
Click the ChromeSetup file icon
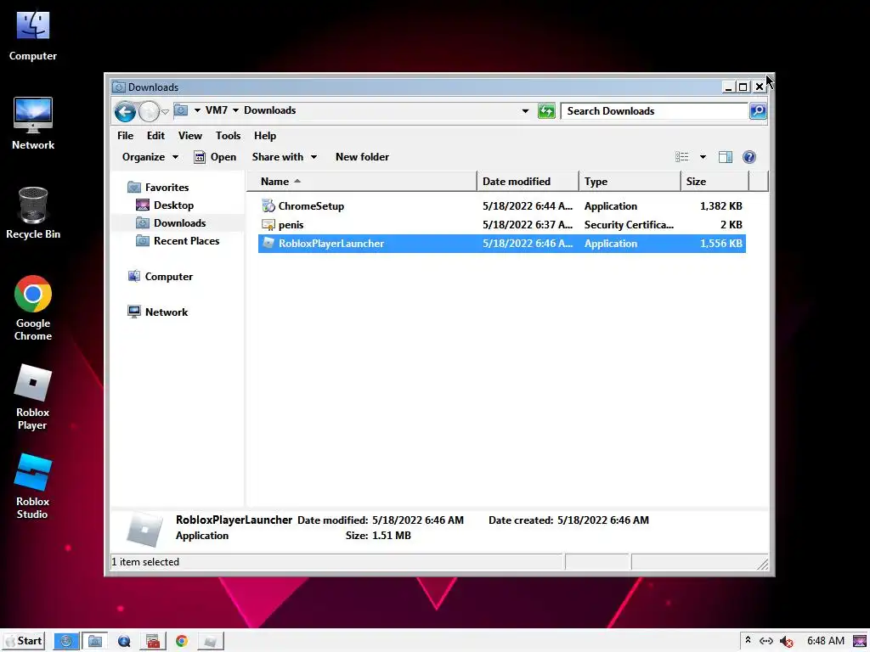268,205
